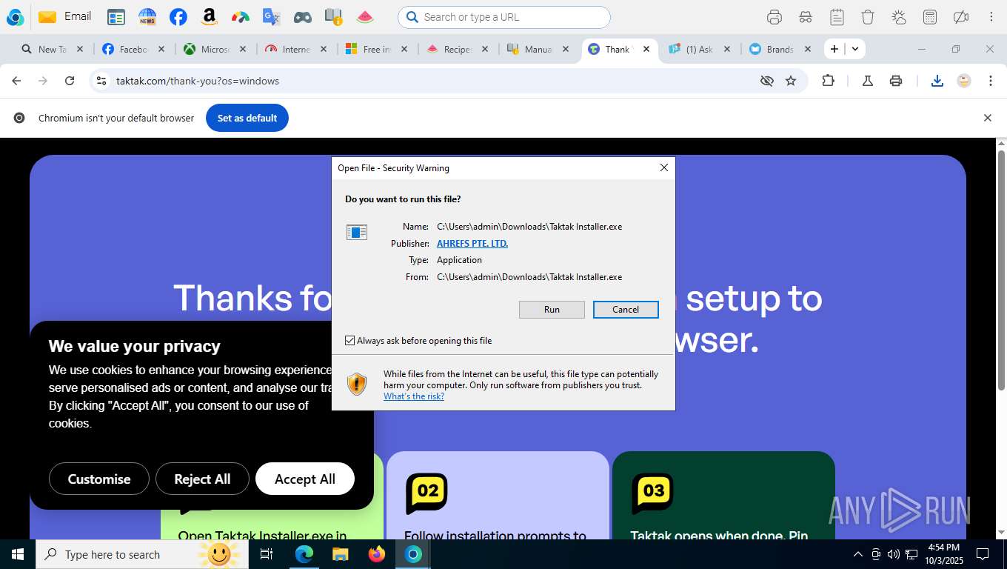Open File Explorer from the taskbar
The width and height of the screenshot is (1007, 569).
pos(340,554)
